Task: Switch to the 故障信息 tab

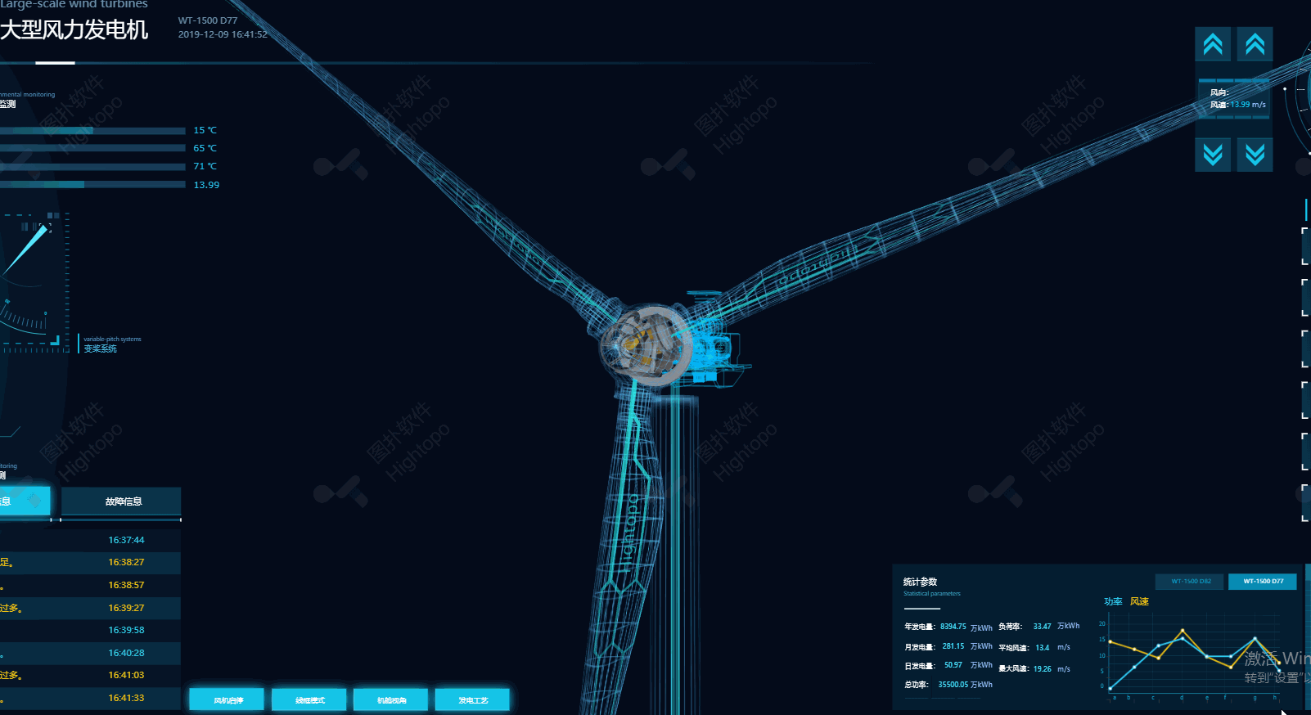Action: tap(121, 501)
